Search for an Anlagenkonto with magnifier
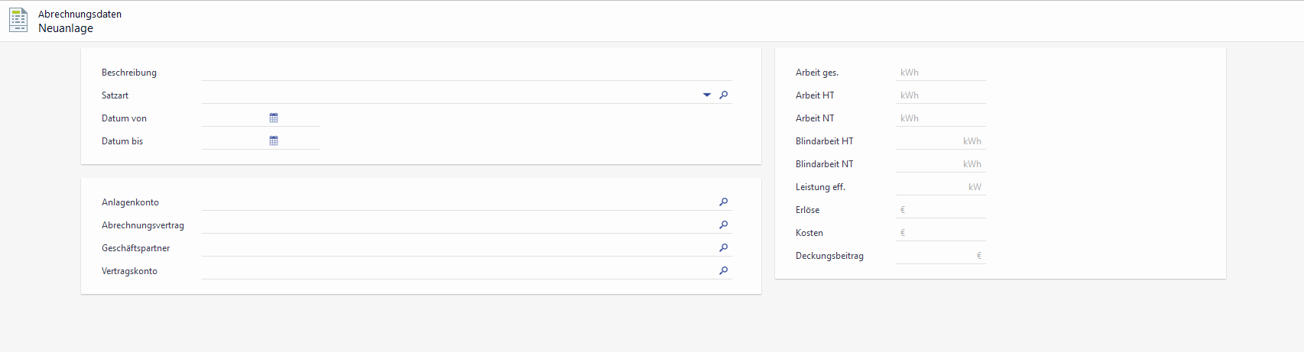This screenshot has height=352, width=1304. tap(723, 202)
